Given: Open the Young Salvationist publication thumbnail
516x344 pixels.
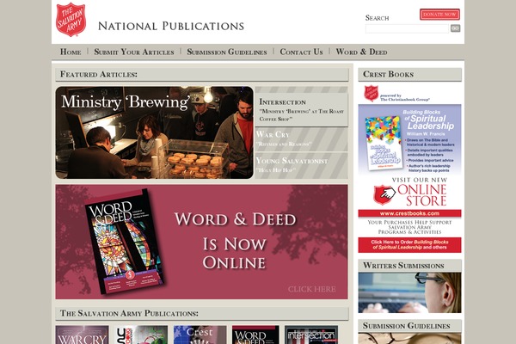Looking at the screenshot, I should tap(141, 335).
